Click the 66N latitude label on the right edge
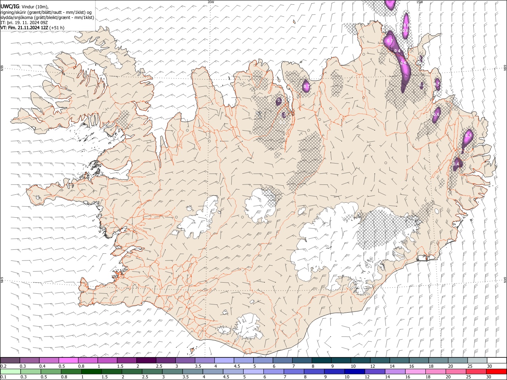Screen dimensions: 507x380 click(505, 68)
